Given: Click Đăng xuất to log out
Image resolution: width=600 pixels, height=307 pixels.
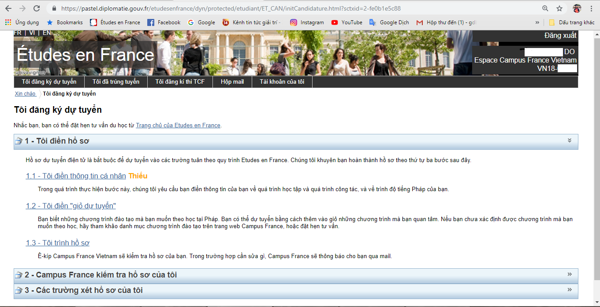Looking at the screenshot, I should click(560, 36).
